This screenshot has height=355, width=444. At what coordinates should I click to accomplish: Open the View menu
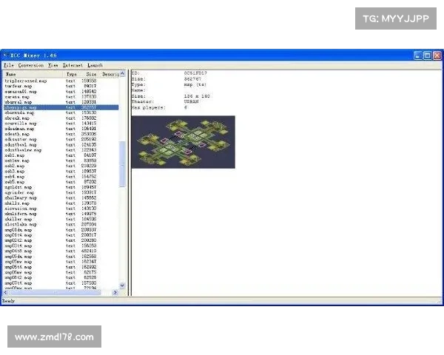[53, 65]
